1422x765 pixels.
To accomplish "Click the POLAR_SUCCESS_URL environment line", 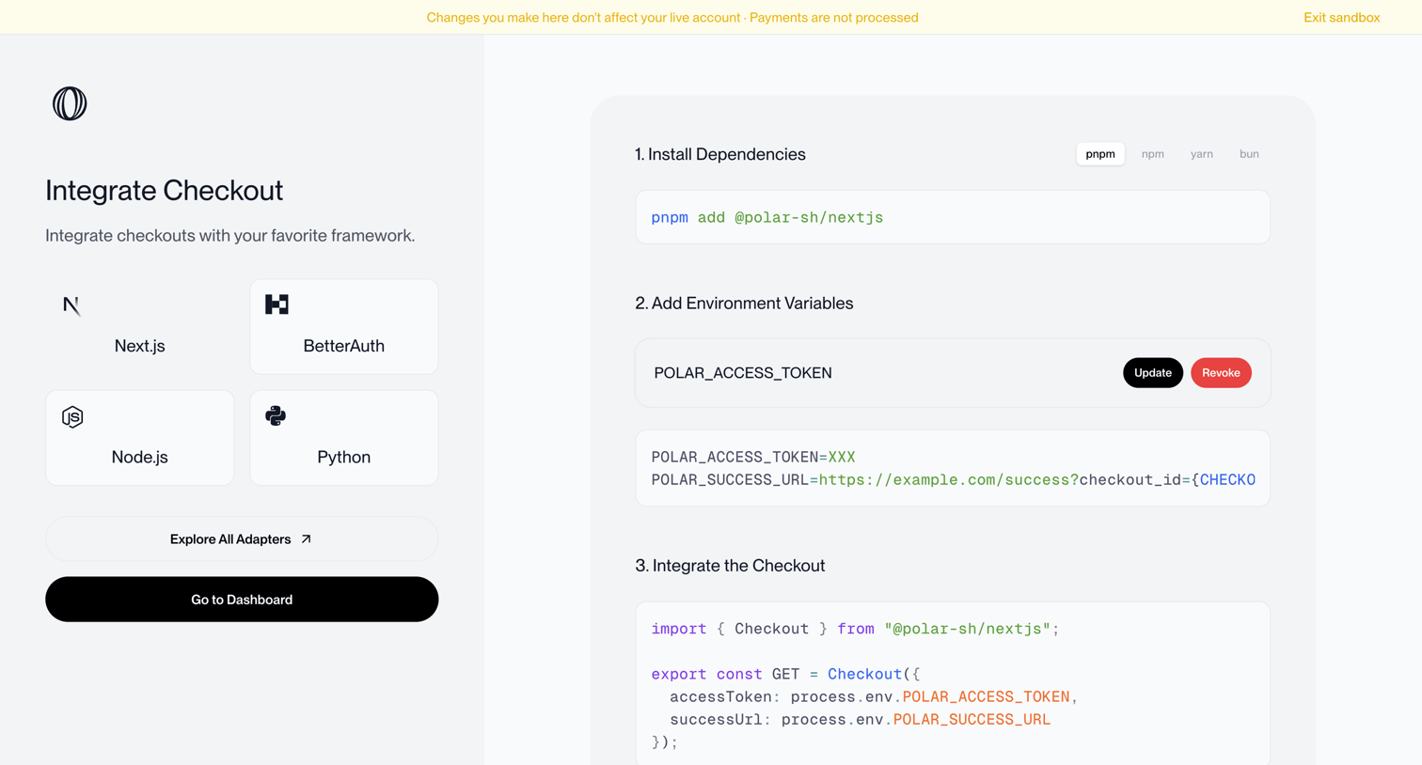I will [x=953, y=480].
